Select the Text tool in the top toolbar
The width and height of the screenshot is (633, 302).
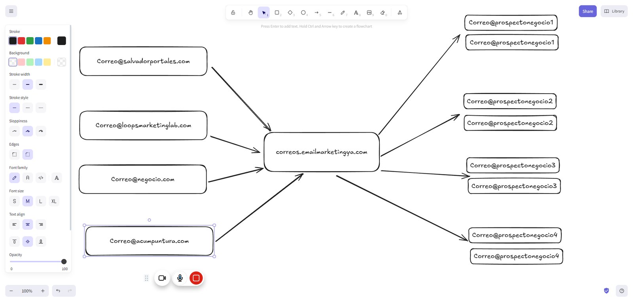click(x=356, y=13)
